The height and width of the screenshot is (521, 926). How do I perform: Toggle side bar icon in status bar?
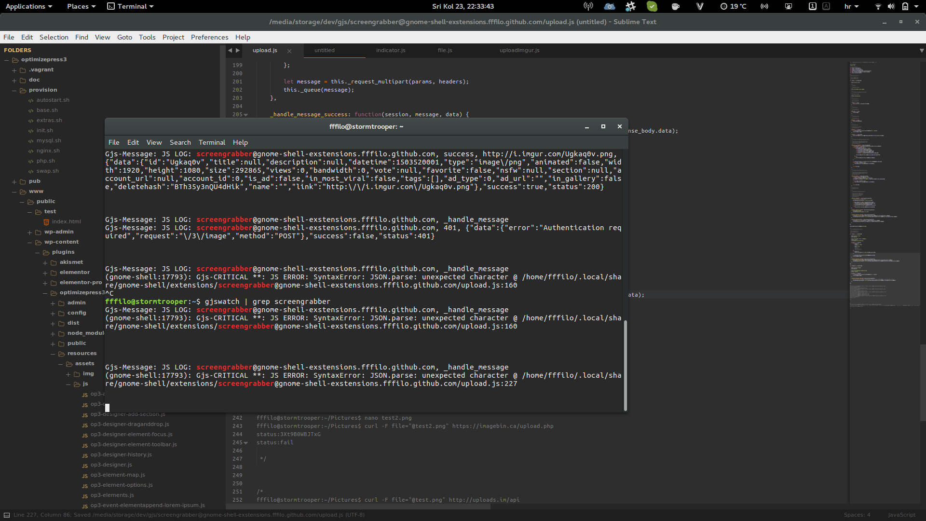click(x=7, y=515)
